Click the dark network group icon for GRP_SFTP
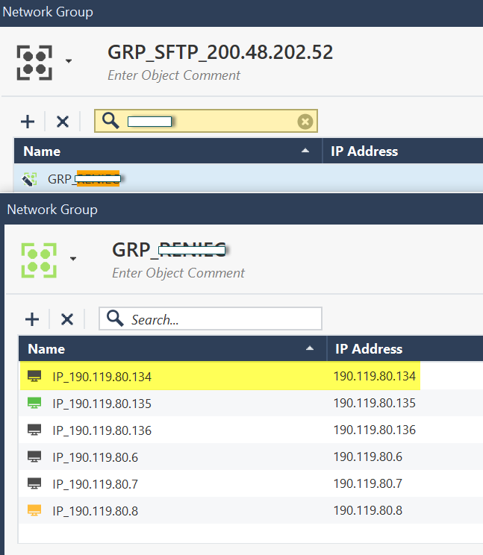The image size is (483, 555). tap(34, 62)
